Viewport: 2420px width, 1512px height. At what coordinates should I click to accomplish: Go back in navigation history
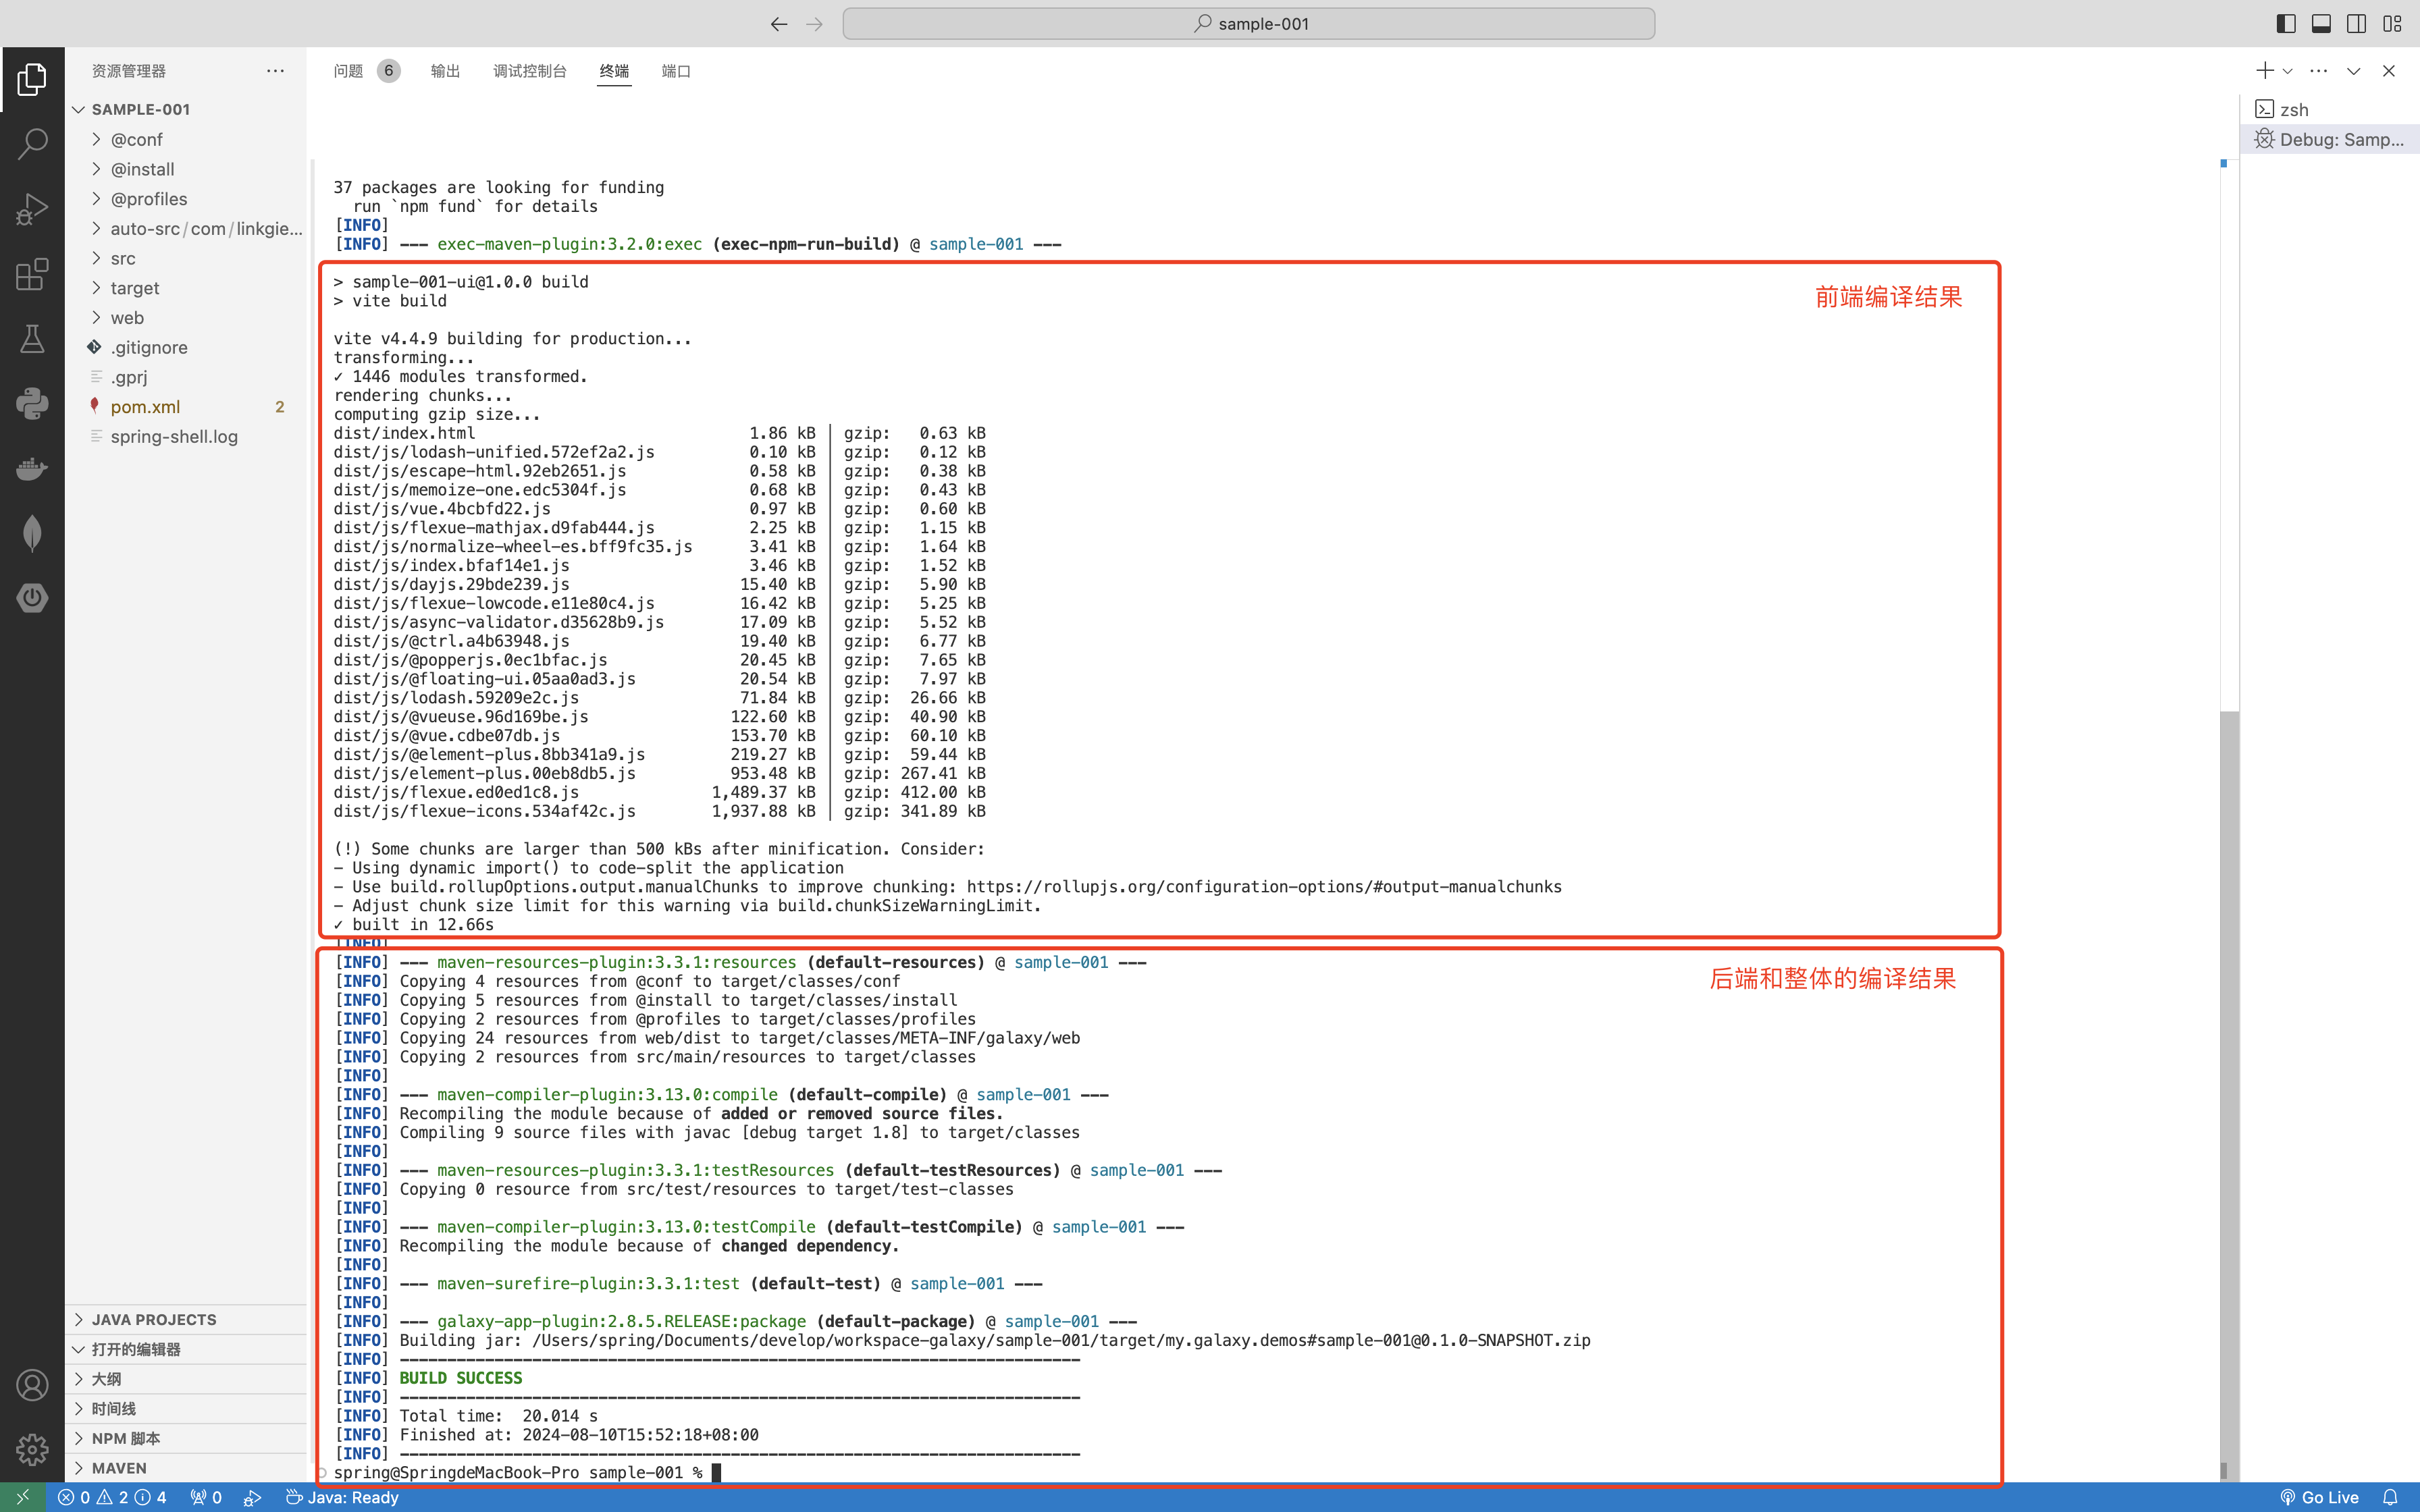pyautogui.click(x=779, y=24)
